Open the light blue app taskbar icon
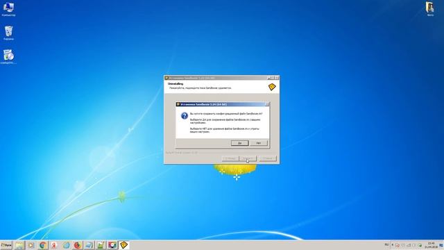The height and width of the screenshot is (250, 444). pos(89,245)
